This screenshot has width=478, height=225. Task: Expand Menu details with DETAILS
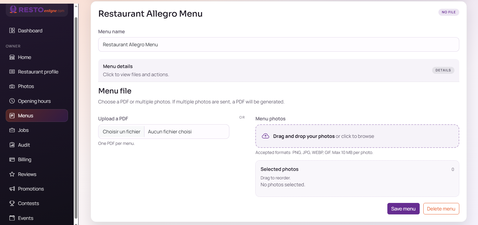coord(443,70)
